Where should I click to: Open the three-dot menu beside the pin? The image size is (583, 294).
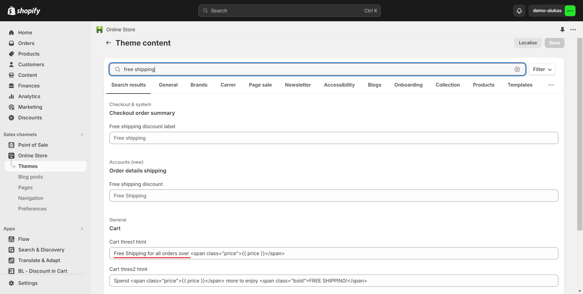click(573, 29)
